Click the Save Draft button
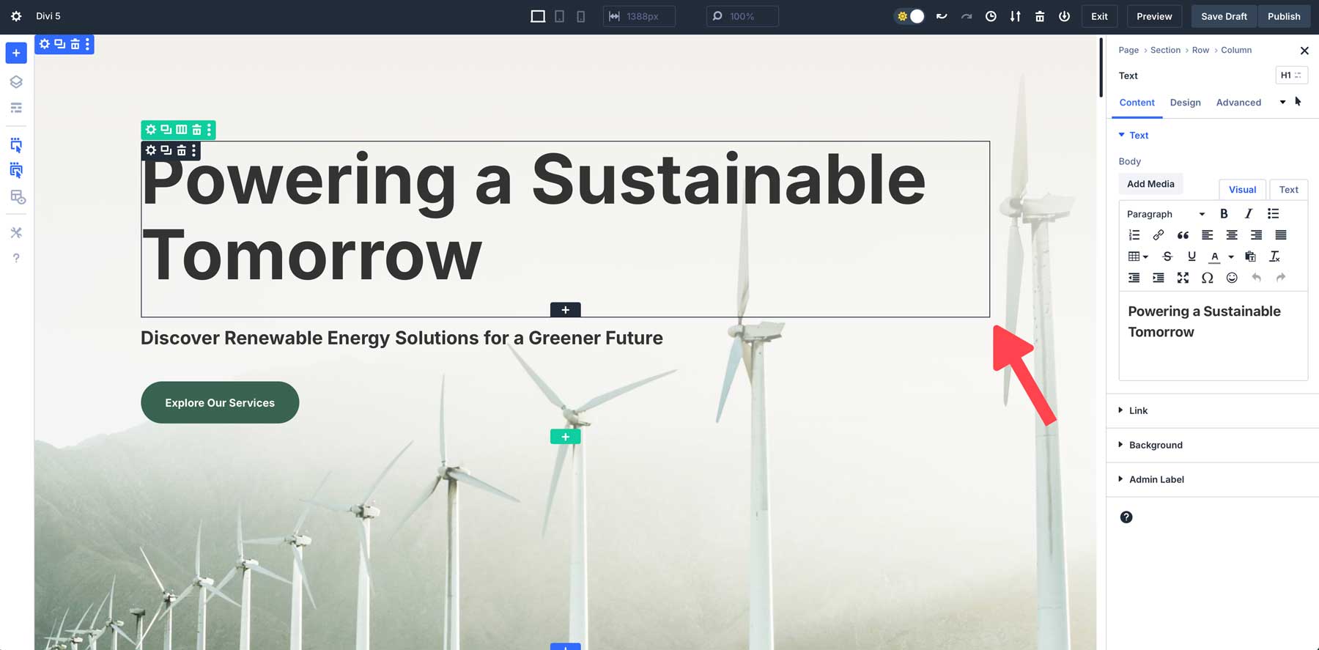Screen dimensions: 1319x650 1224,16
